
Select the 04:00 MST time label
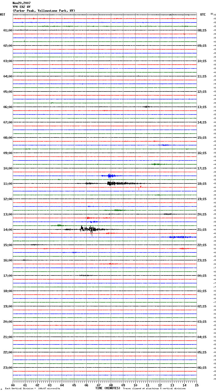(8, 76)
